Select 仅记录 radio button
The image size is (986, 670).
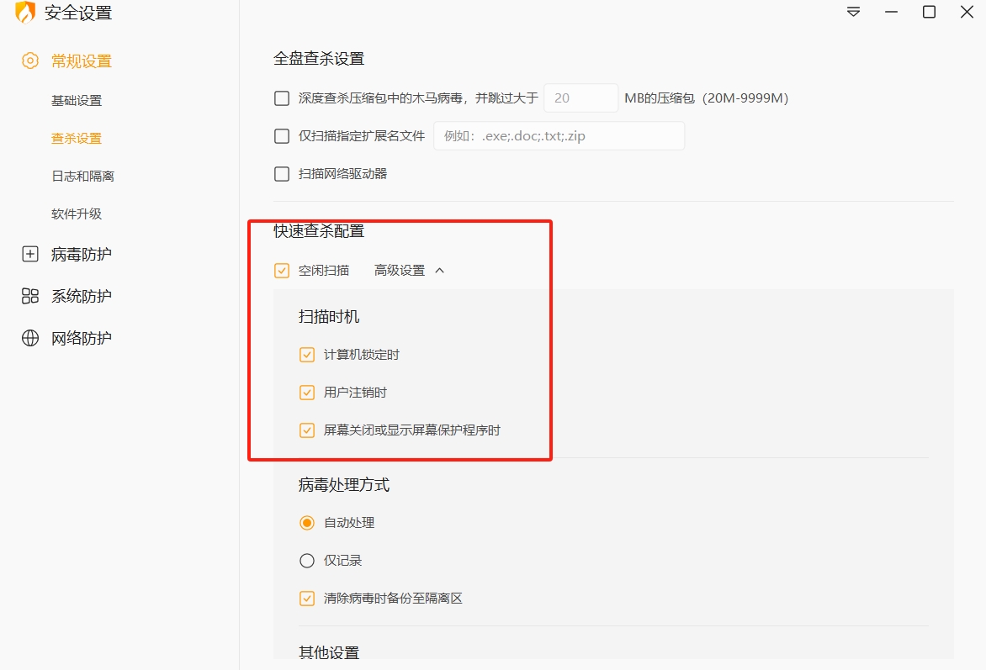point(307,561)
